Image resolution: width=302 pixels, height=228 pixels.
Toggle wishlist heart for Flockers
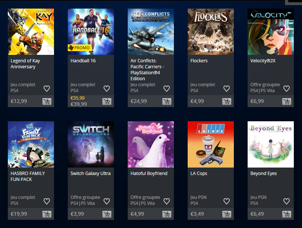(x=227, y=88)
